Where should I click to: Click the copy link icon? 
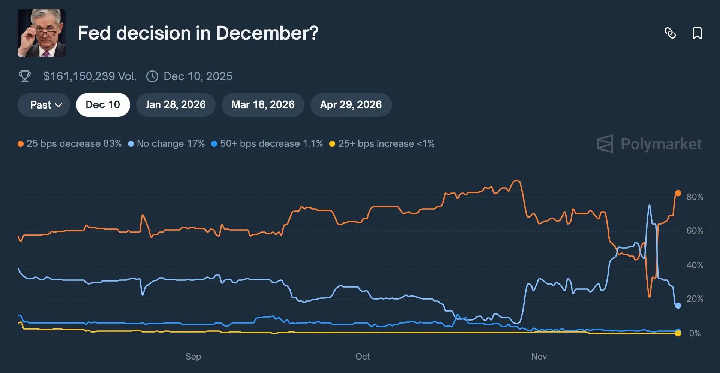click(670, 33)
